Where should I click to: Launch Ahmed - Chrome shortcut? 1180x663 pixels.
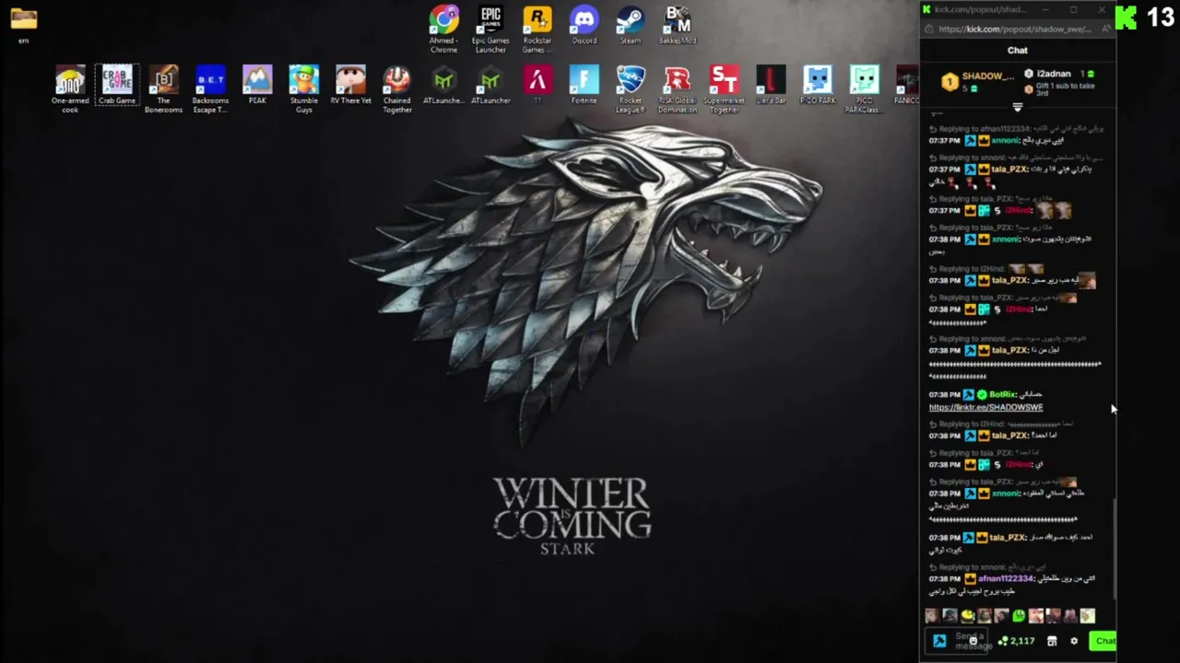[443, 28]
